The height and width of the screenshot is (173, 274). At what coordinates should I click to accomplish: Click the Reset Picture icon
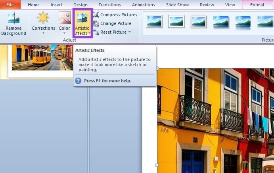96,32
